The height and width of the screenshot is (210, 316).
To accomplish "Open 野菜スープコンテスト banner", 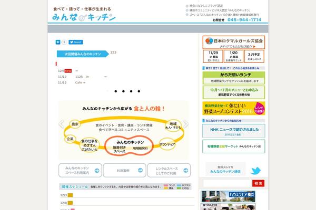I will [234, 108].
